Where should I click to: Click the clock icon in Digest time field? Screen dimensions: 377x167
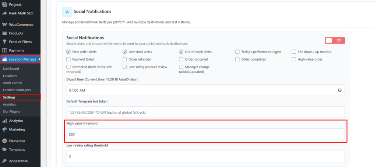339,90
